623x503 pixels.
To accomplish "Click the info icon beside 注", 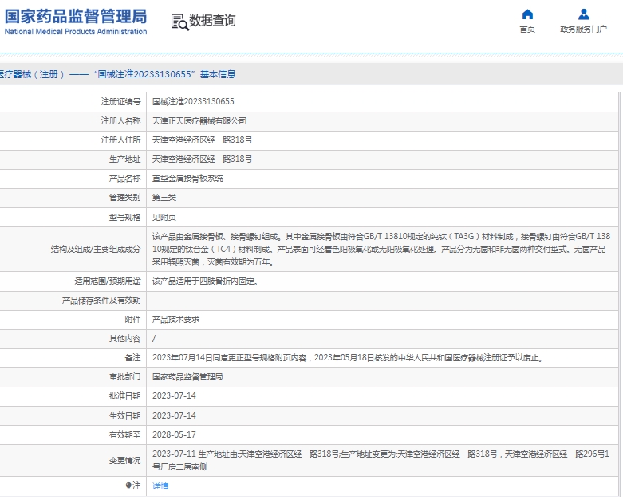I will click(x=128, y=485).
